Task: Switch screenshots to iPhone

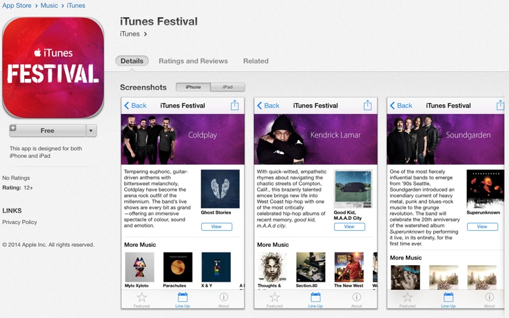Action: tap(193, 87)
